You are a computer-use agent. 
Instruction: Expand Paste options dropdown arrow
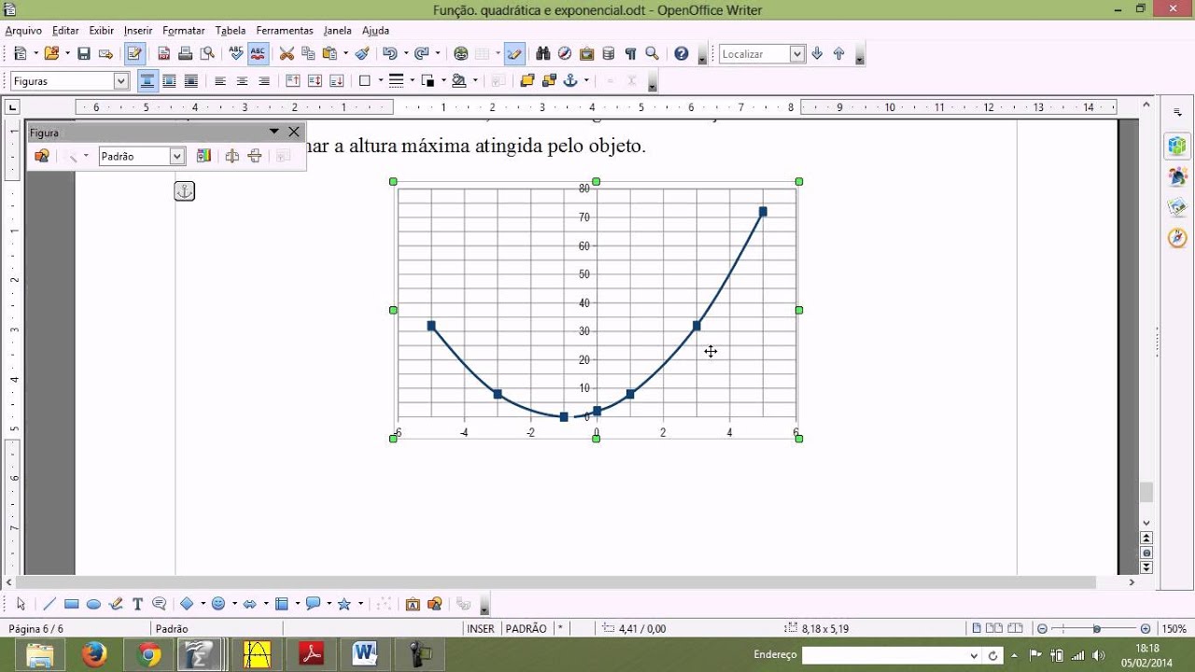344,54
